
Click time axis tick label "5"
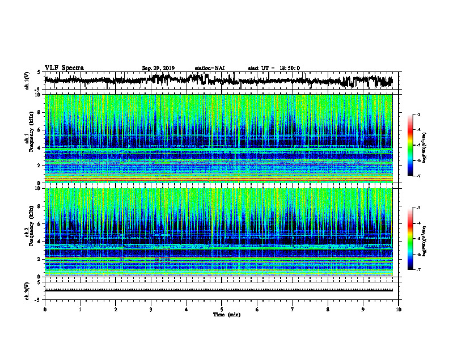[x=222, y=310]
